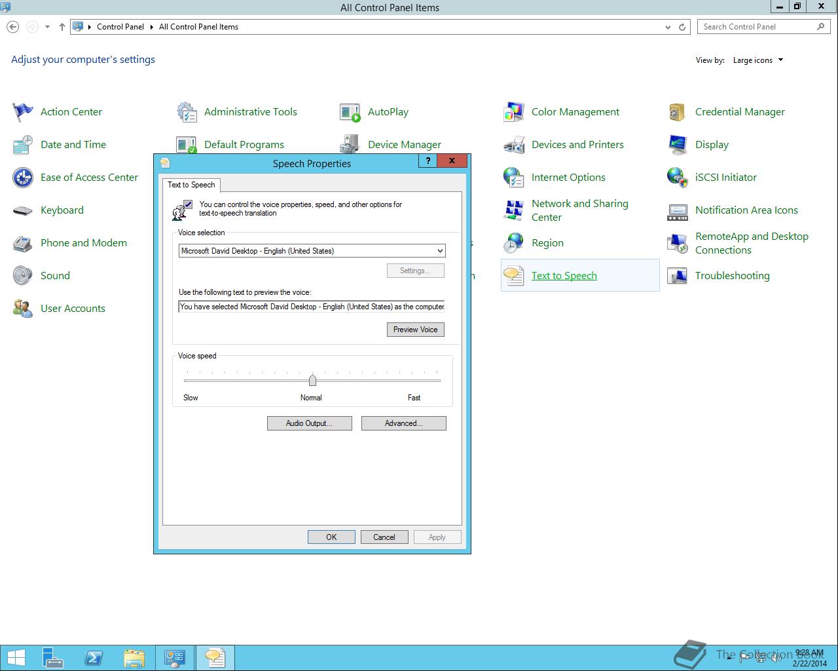This screenshot has height=671, width=838.
Task: Click the voice preview text field
Action: click(x=312, y=307)
